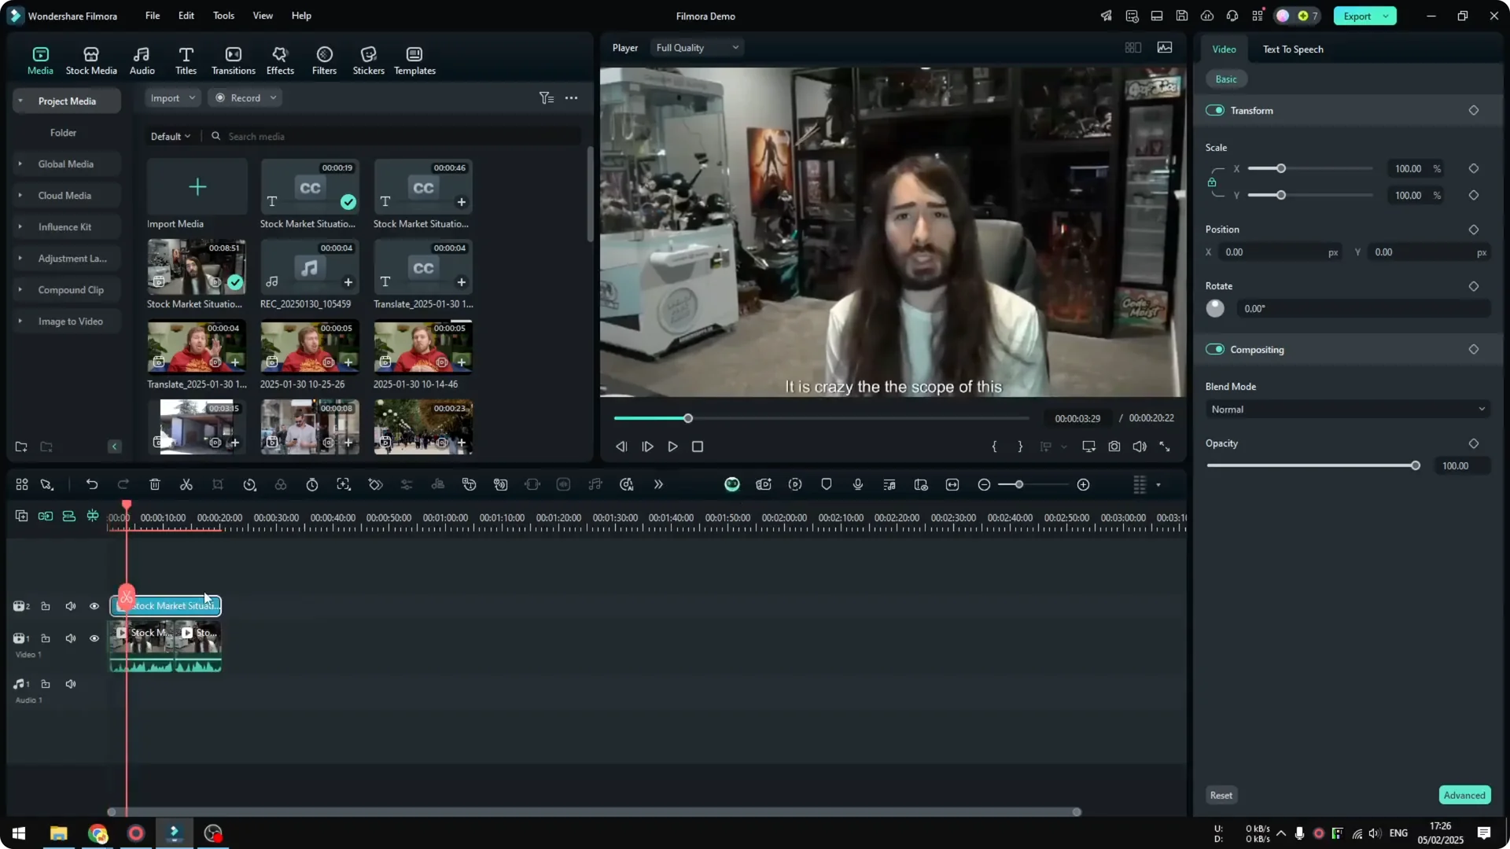Start a voiceover with the microphone icon
Viewport: 1510px width, 849px height.
coord(857,484)
